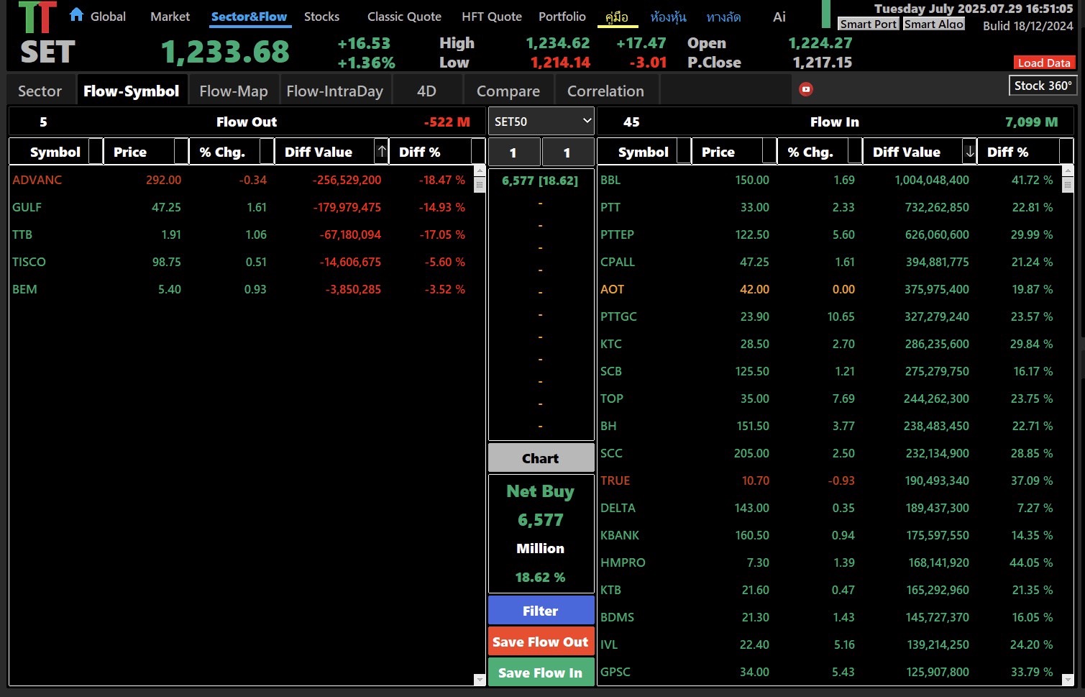Toggle the sort box next to Flow In % Chg. header

(855, 152)
